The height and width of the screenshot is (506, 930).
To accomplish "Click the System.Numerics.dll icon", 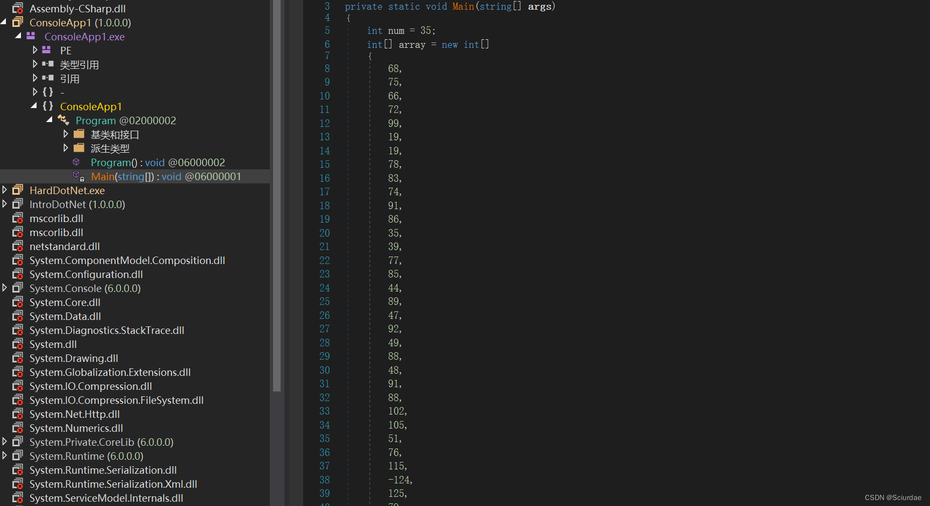I will (18, 427).
